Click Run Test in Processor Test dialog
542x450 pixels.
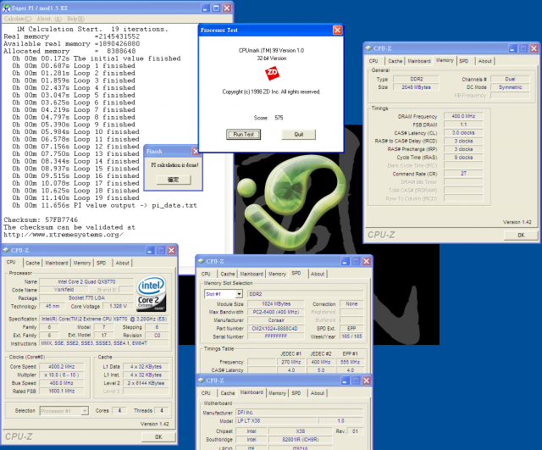tap(243, 134)
